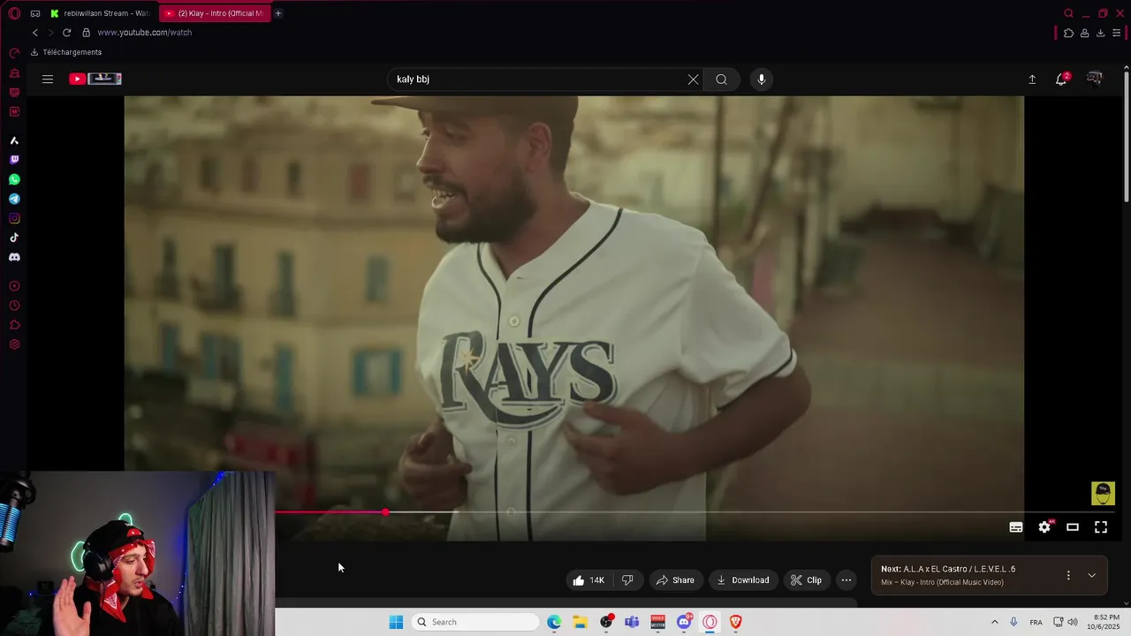This screenshot has height=636, width=1131.
Task: Click the www.youtube.com/watch address bar
Action: [145, 33]
